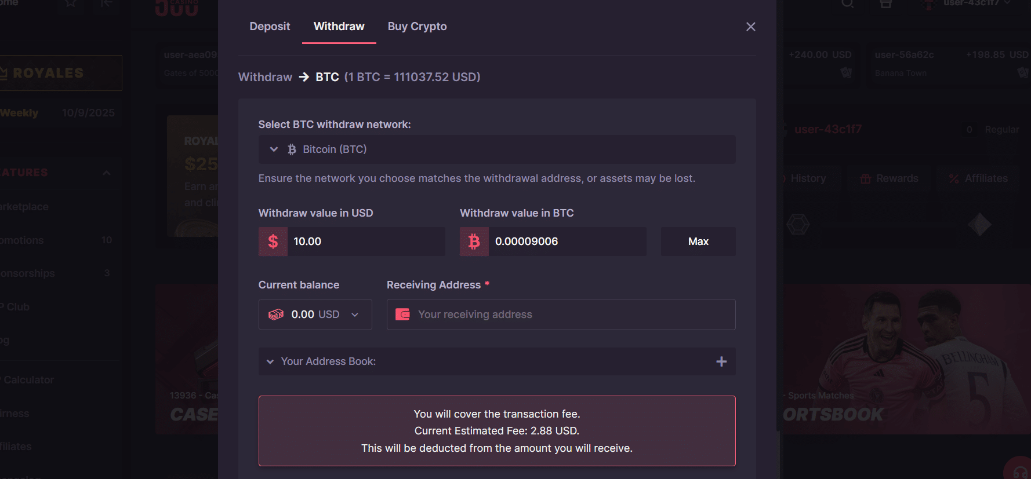The height and width of the screenshot is (479, 1031).
Task: Collapse the Features sidebar section
Action: click(107, 173)
